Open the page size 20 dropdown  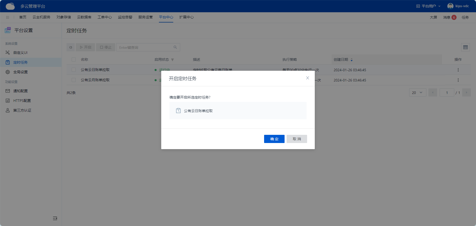[417, 92]
